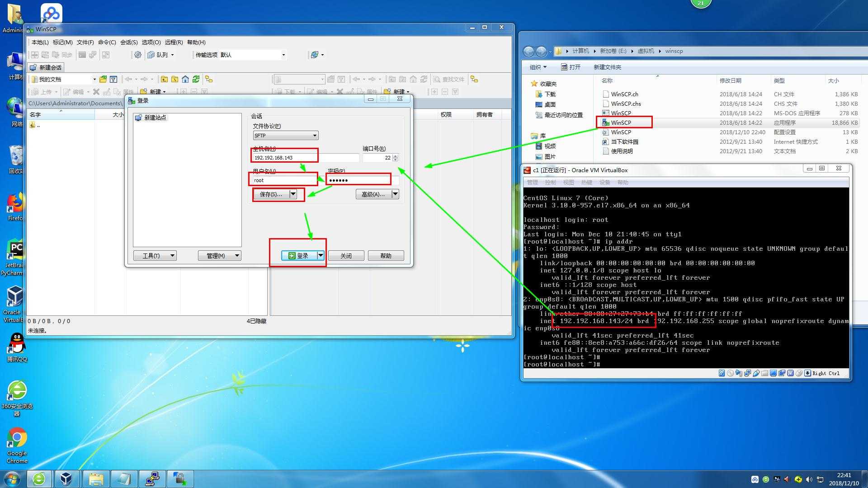
Task: Open the 标记(M) menu
Action: pyautogui.click(x=62, y=42)
